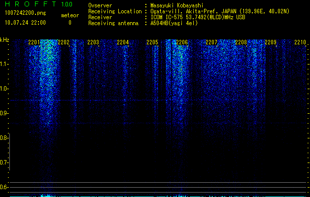Click the 2205 time marker
Screen dimensions: 310x197
click(152, 42)
